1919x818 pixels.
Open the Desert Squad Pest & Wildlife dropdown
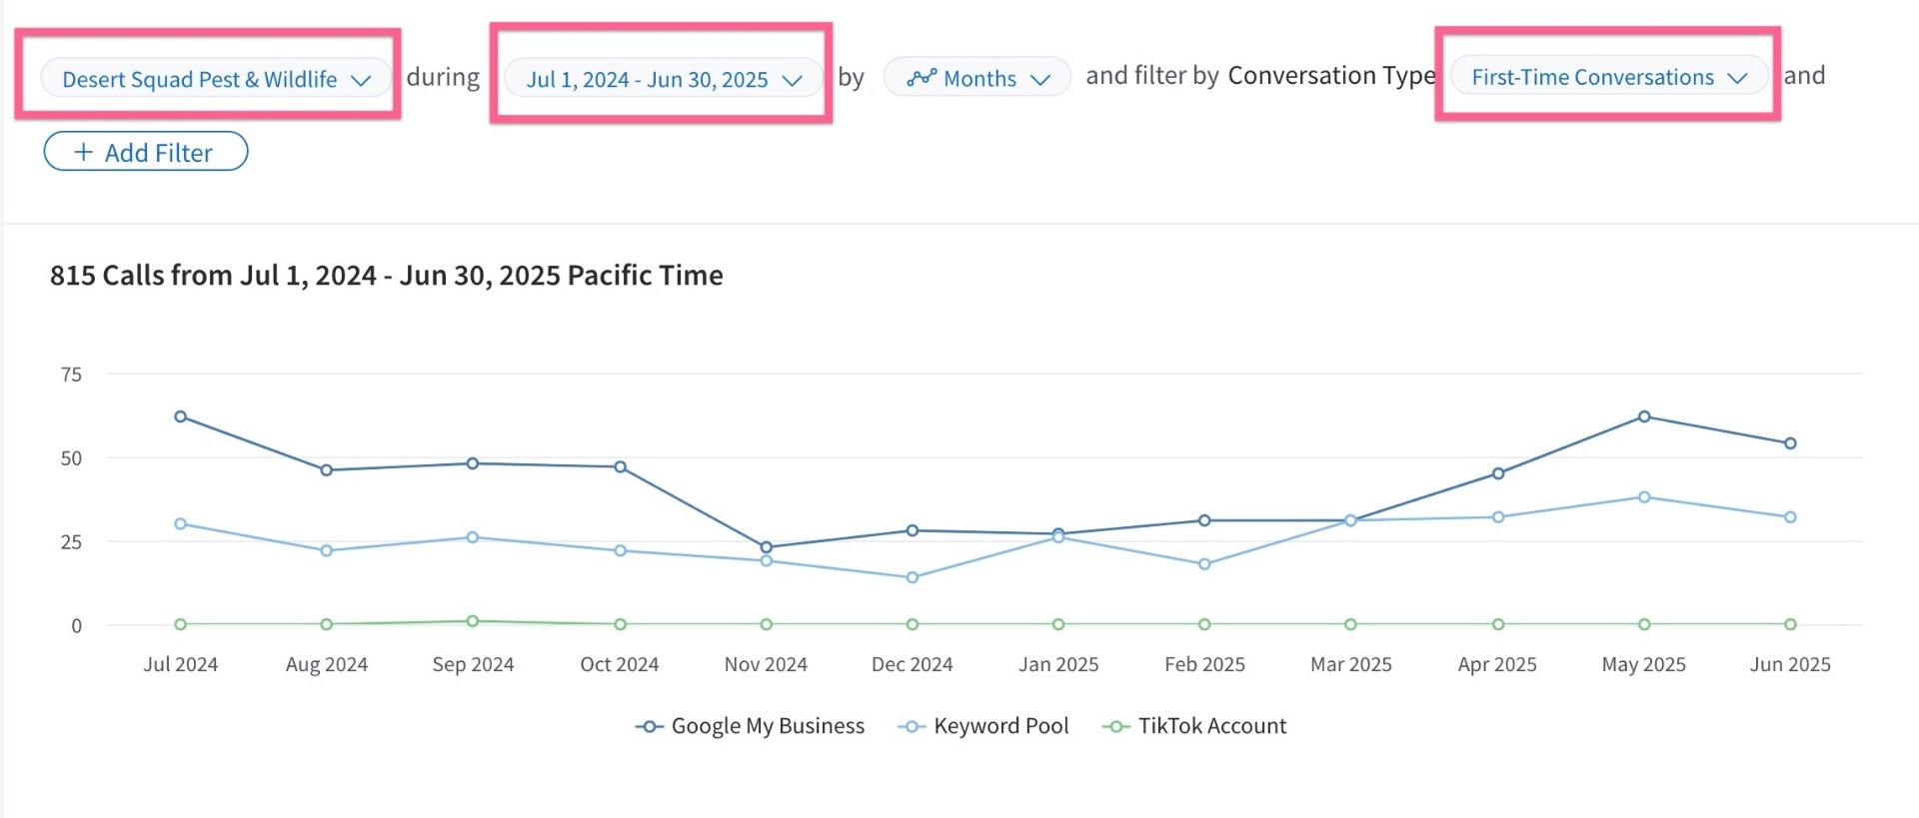click(216, 79)
